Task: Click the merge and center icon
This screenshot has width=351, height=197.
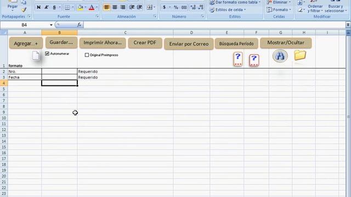Action: (x=149, y=7)
